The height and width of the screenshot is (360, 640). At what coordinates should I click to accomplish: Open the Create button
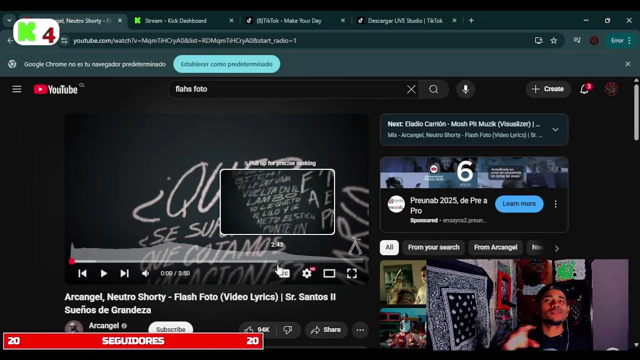(548, 89)
